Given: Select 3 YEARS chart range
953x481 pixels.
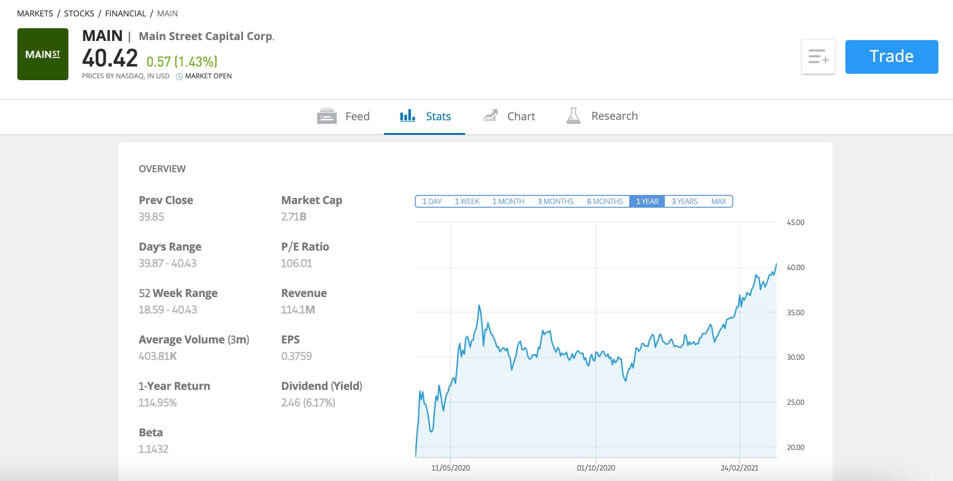Looking at the screenshot, I should [684, 201].
